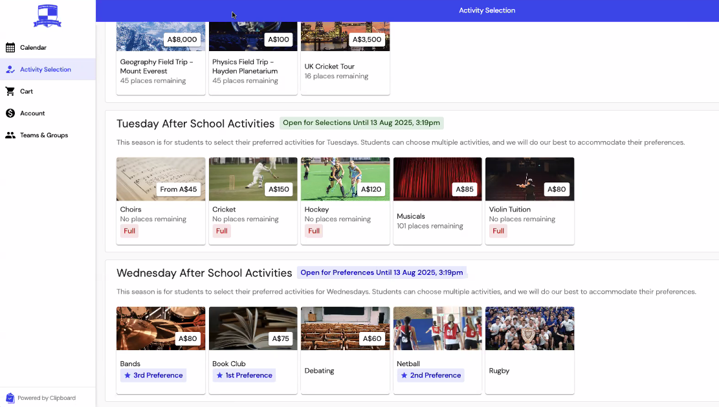Click the 1st Preference badge on Book Club

tap(244, 375)
